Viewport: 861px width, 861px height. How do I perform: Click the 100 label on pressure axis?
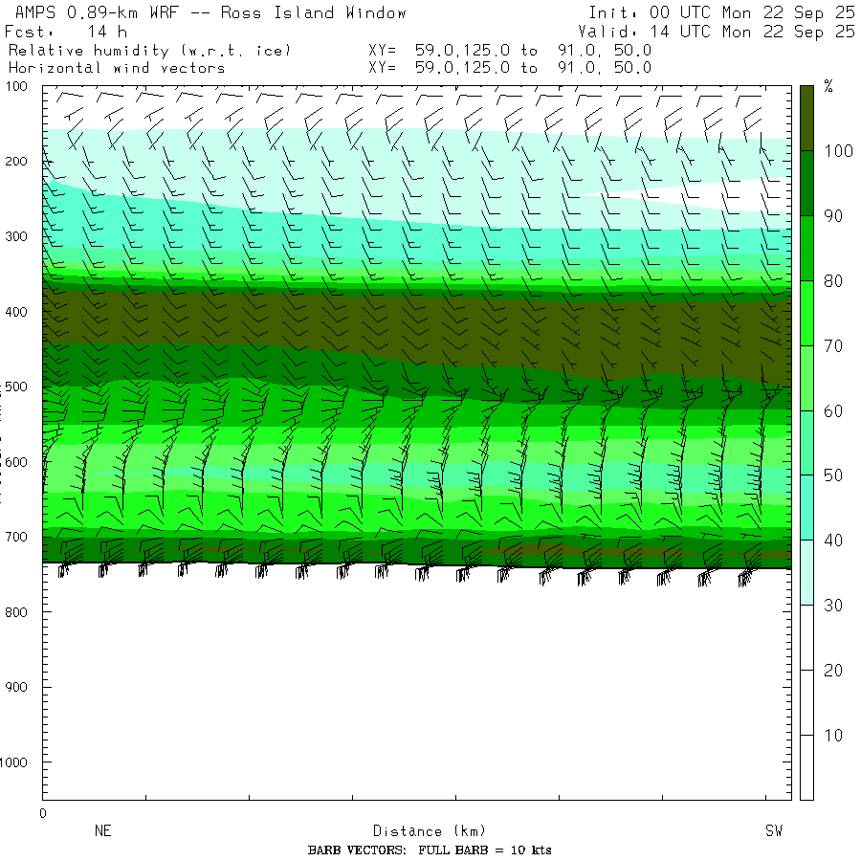[16, 86]
